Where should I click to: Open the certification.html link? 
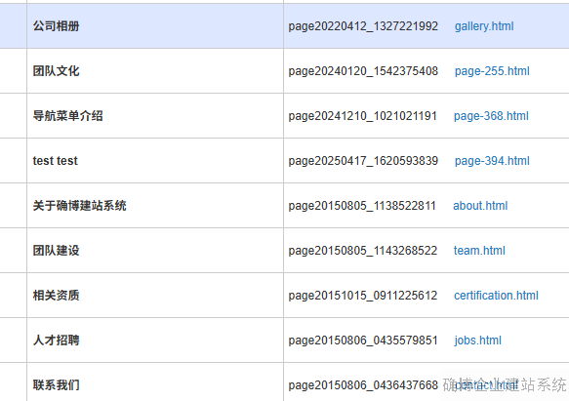pos(496,296)
